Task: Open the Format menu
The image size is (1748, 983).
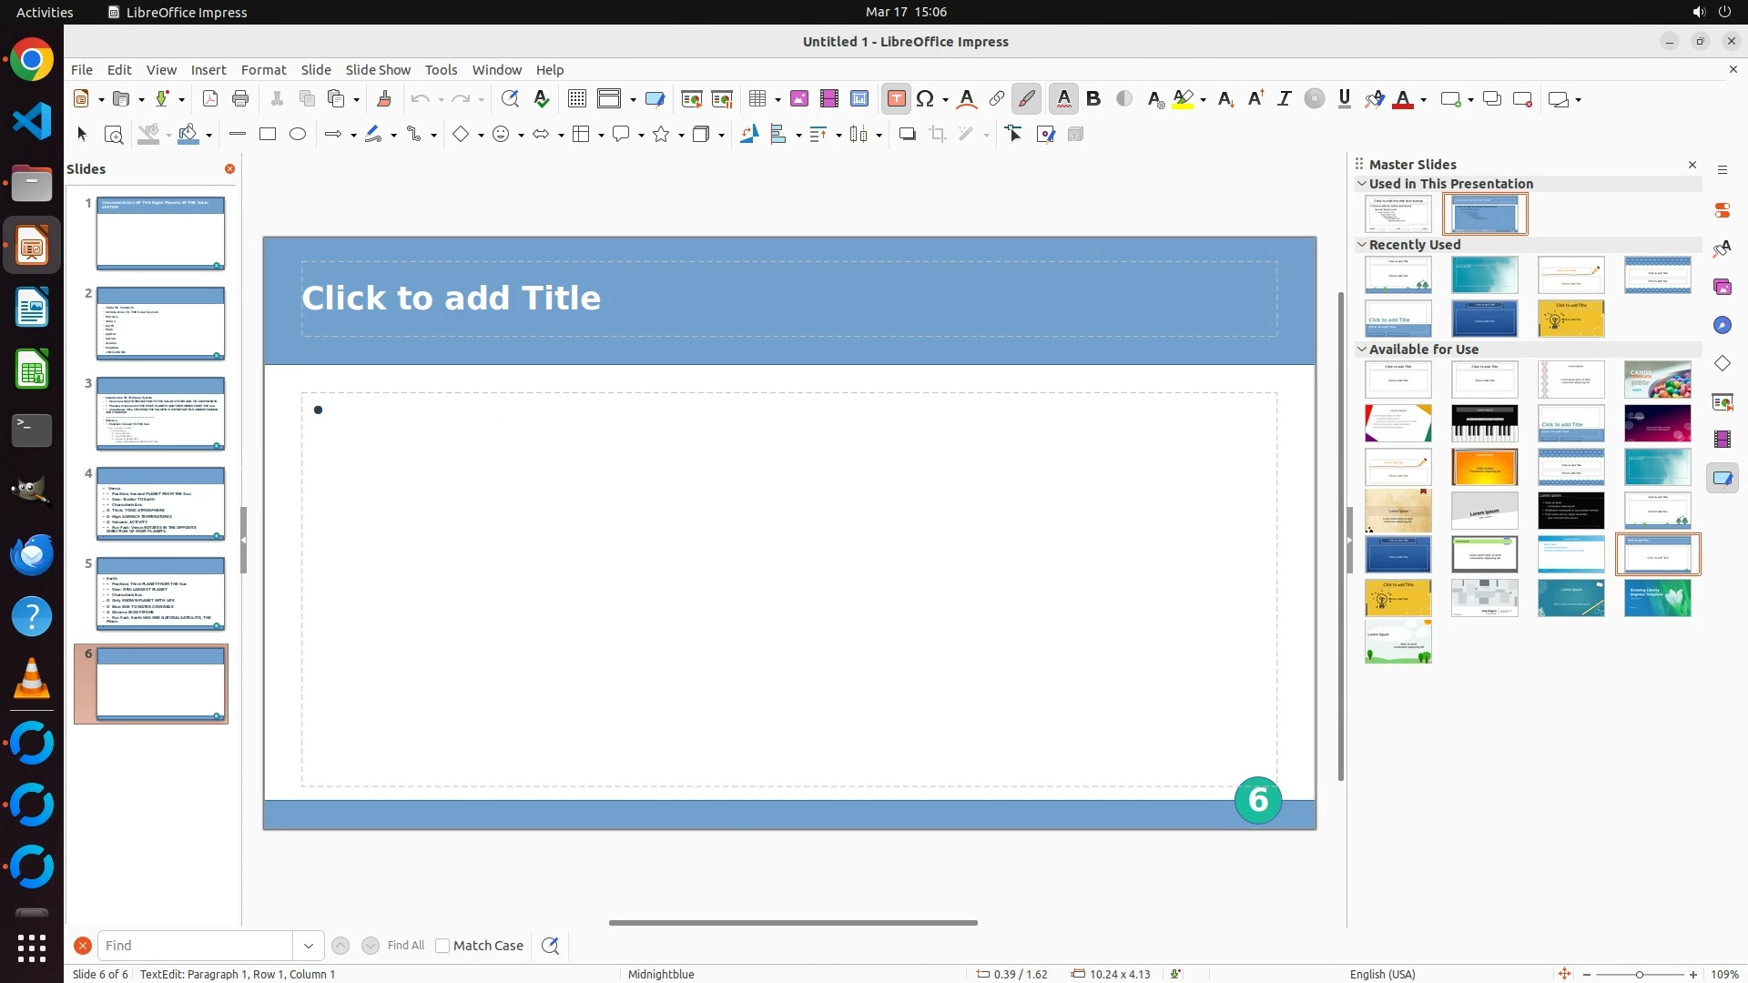Action: 263,70
